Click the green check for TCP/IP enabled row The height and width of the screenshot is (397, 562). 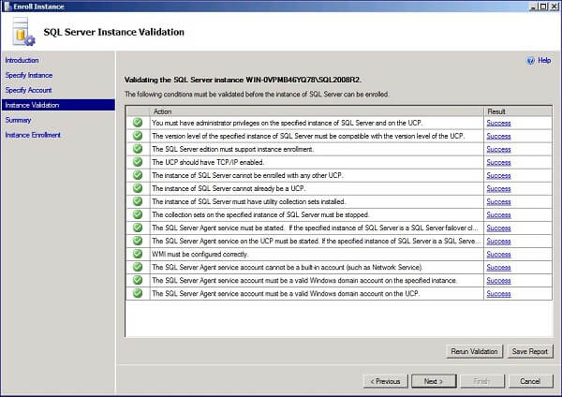[138, 162]
